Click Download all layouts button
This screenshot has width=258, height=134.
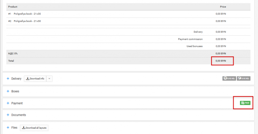pyautogui.click(x=34, y=128)
